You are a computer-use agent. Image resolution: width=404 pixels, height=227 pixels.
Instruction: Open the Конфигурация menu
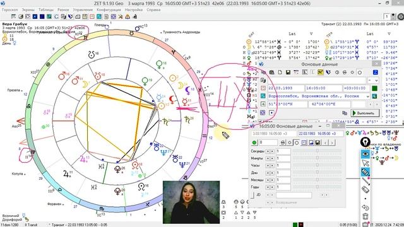[x=109, y=10]
